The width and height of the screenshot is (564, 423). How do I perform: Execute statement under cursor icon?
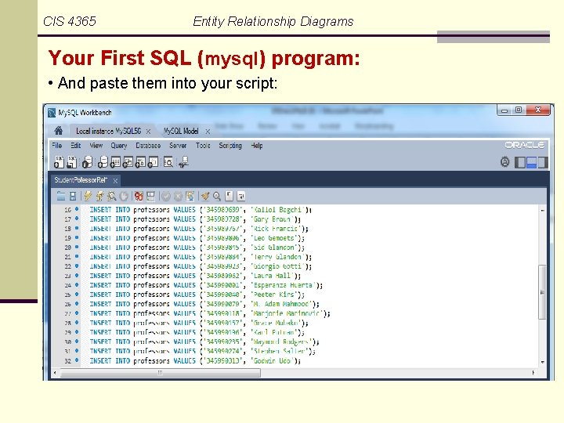pyautogui.click(x=99, y=196)
